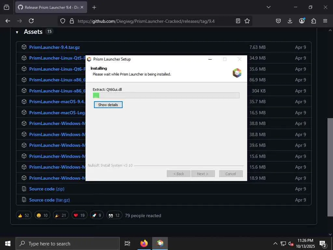
Task: Click the Show details button in the installer
Action: tap(108, 104)
